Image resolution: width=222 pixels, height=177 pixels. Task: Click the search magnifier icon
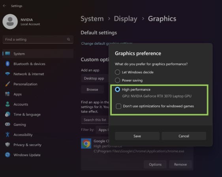tap(68, 40)
